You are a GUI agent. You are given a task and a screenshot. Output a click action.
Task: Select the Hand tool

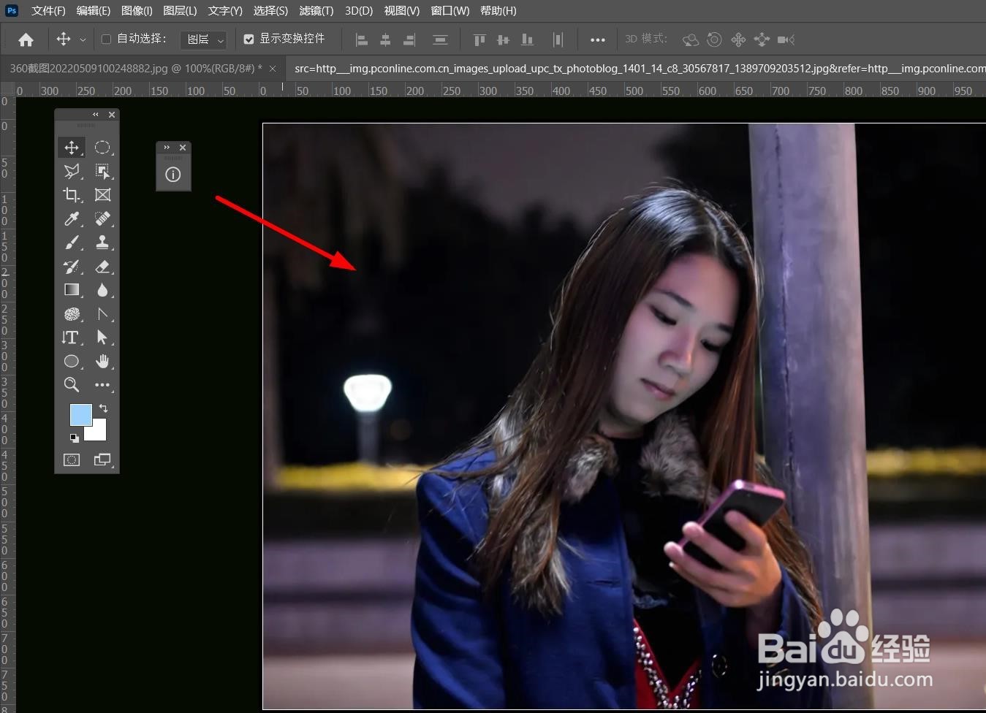click(x=102, y=361)
